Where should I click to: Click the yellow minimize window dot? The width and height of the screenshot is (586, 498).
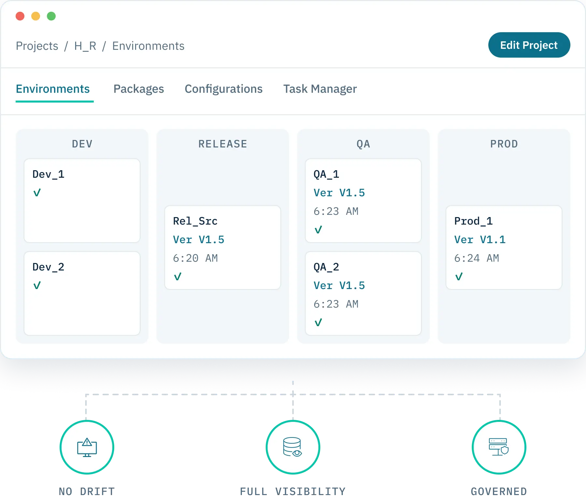coord(36,16)
